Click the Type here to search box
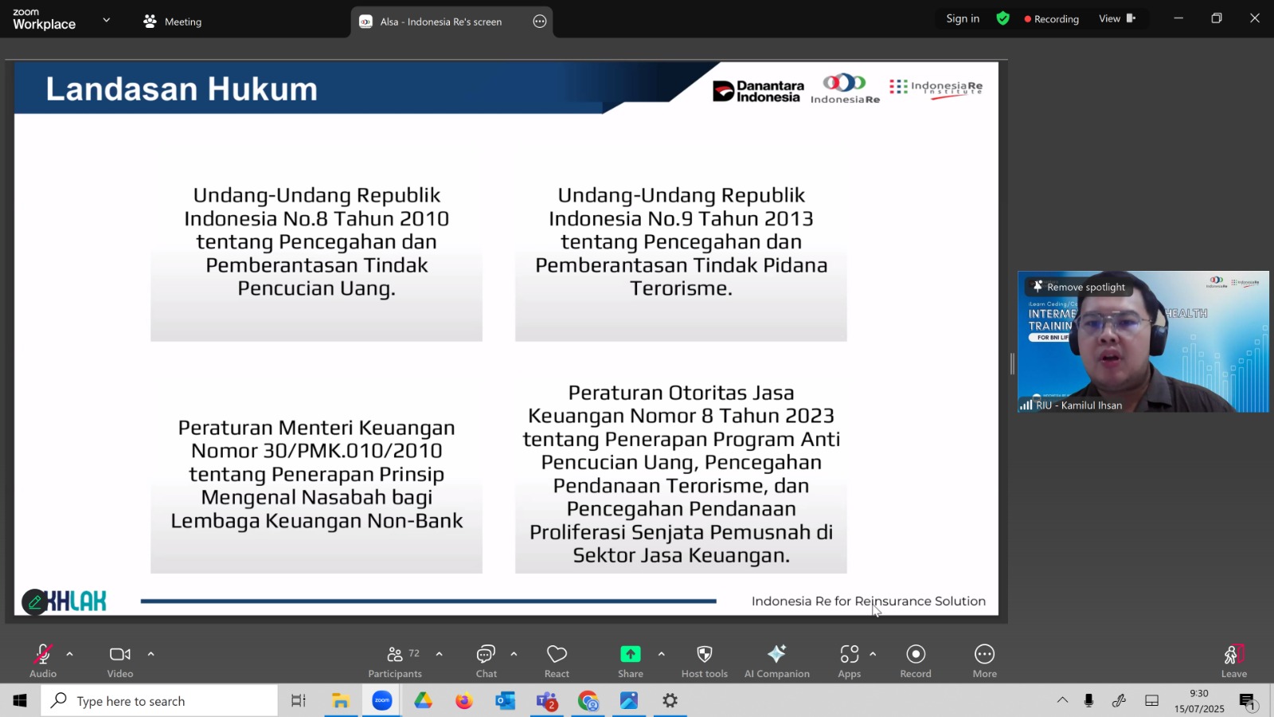 tap(159, 701)
